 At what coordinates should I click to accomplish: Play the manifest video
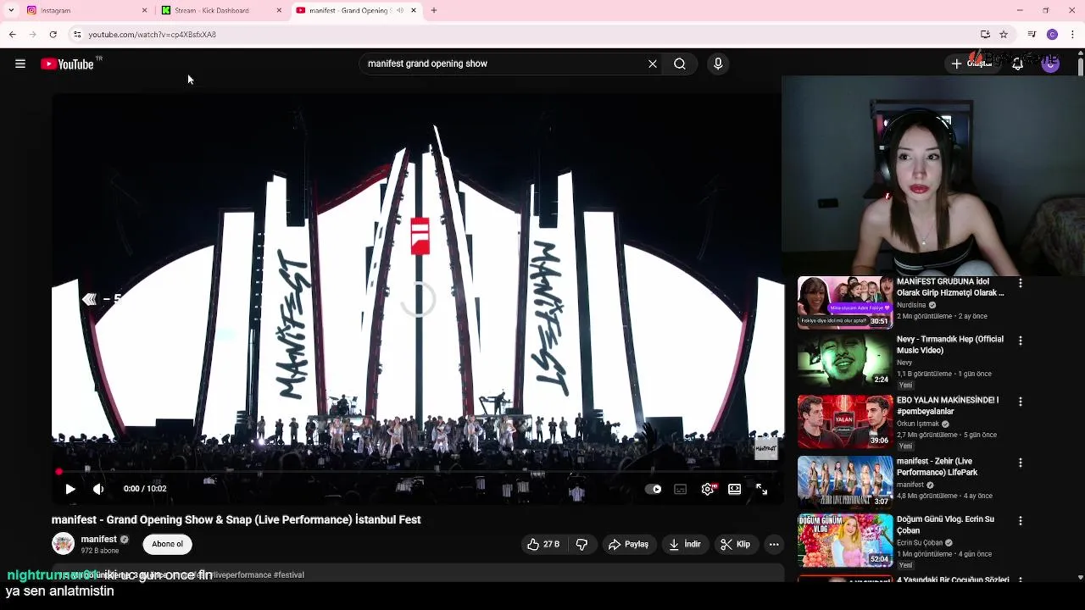[x=70, y=489]
